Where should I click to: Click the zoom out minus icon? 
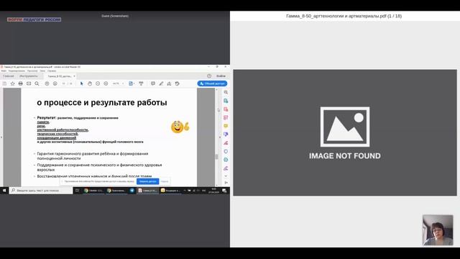[98, 83]
